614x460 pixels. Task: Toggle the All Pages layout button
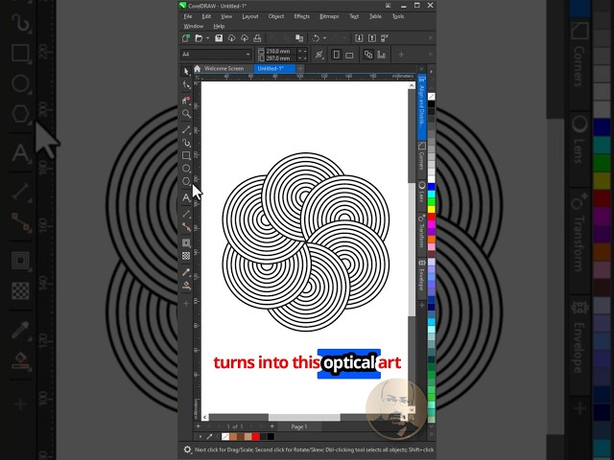coord(368,55)
